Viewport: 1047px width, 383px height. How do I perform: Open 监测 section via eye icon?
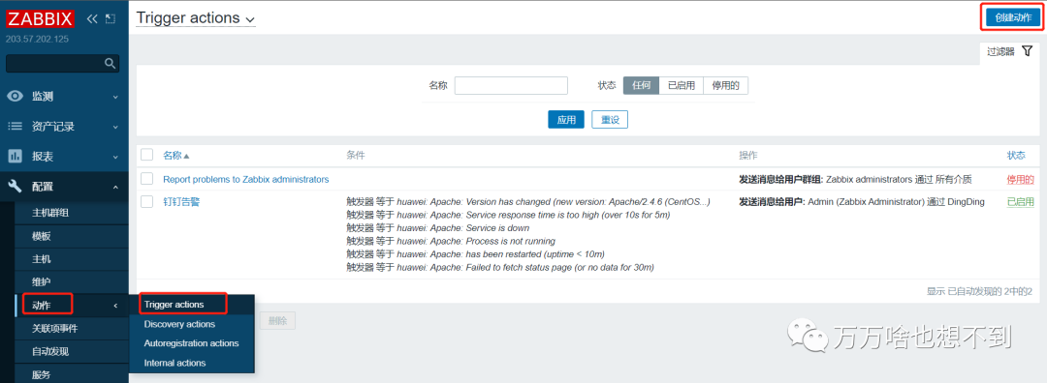click(x=15, y=97)
